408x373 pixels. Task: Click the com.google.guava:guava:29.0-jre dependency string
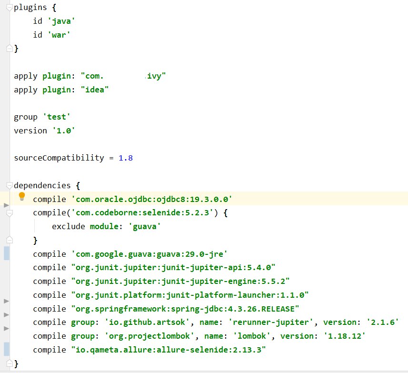tap(149, 254)
